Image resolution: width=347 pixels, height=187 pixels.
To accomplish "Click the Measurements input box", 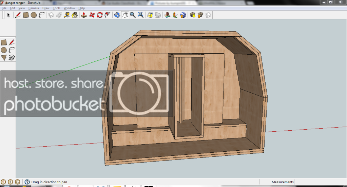I will [320, 182].
